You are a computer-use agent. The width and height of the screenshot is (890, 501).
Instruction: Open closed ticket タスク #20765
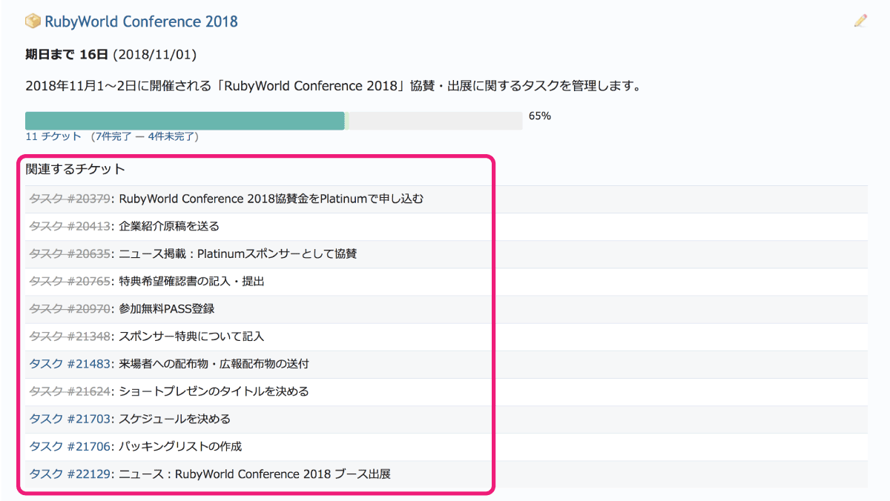point(70,281)
